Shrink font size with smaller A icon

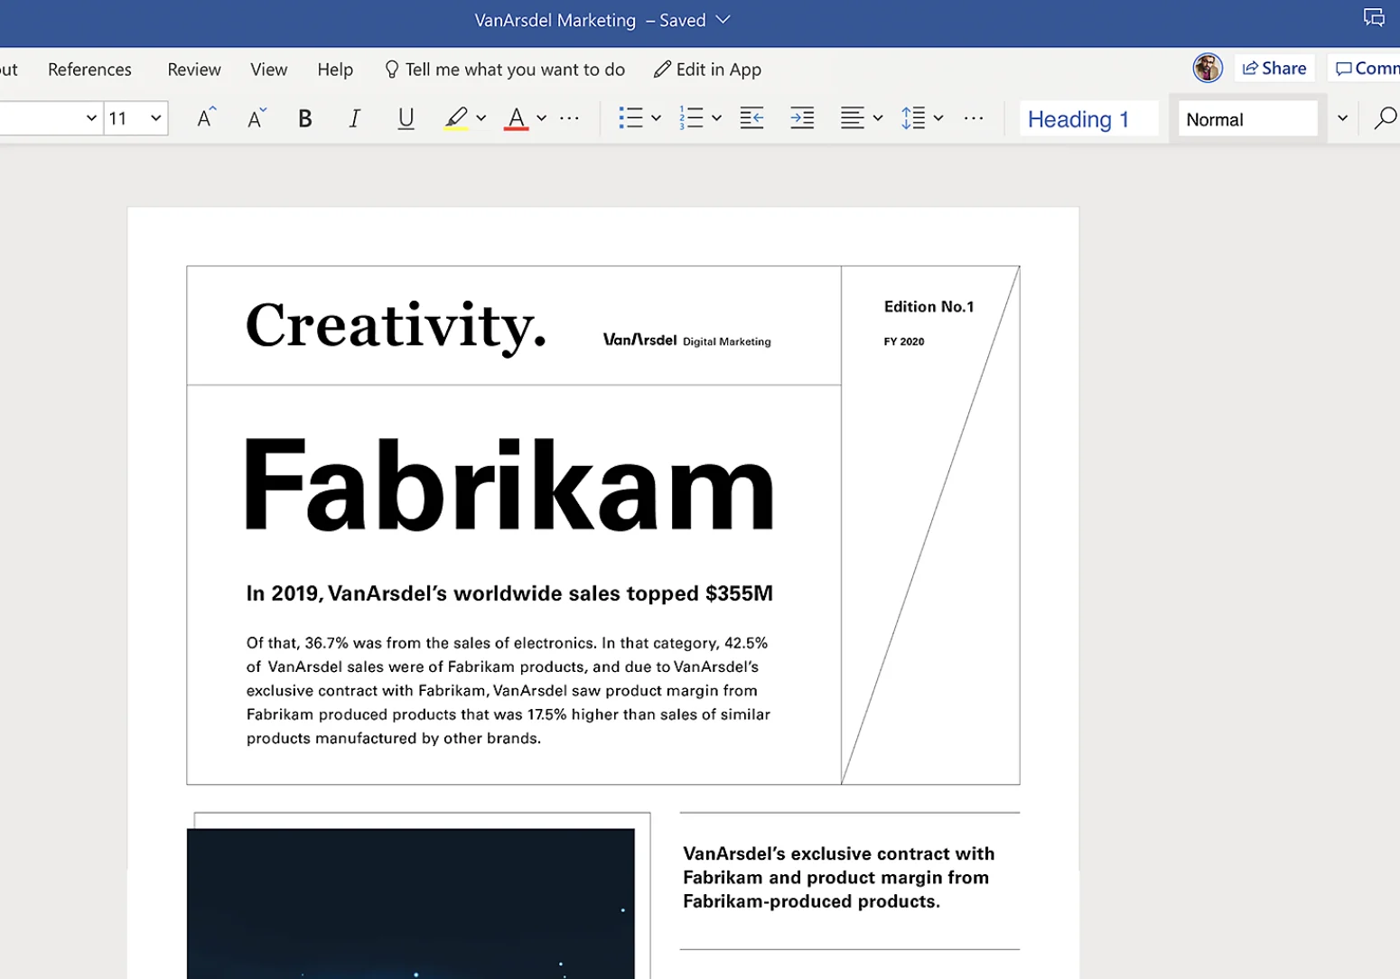click(257, 118)
